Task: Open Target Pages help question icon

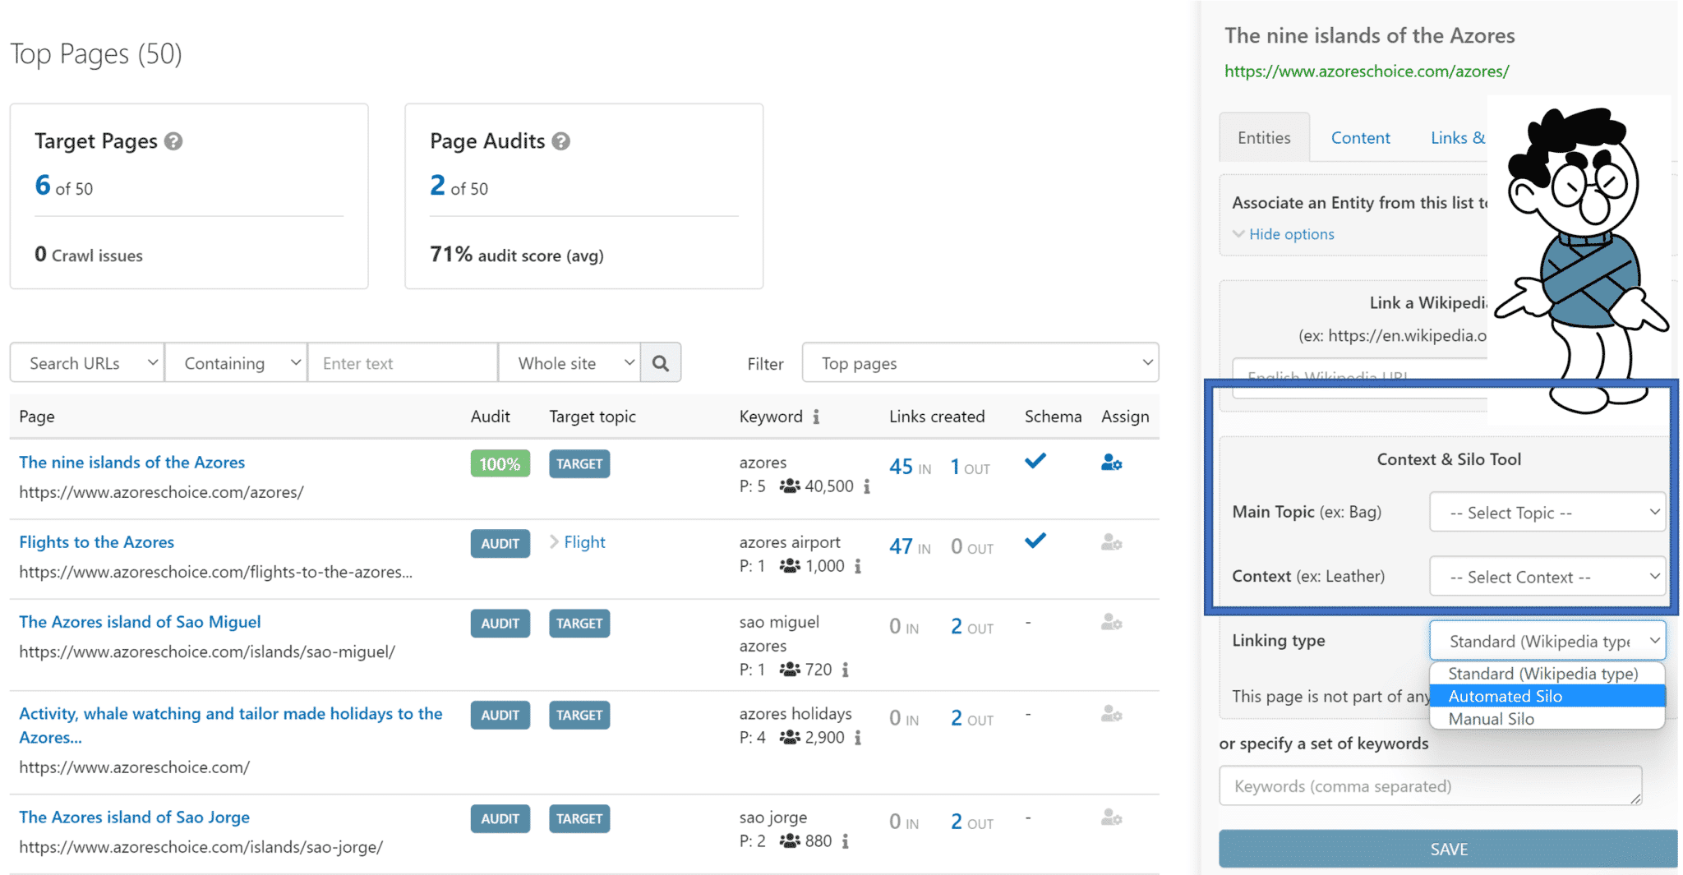Action: (173, 141)
